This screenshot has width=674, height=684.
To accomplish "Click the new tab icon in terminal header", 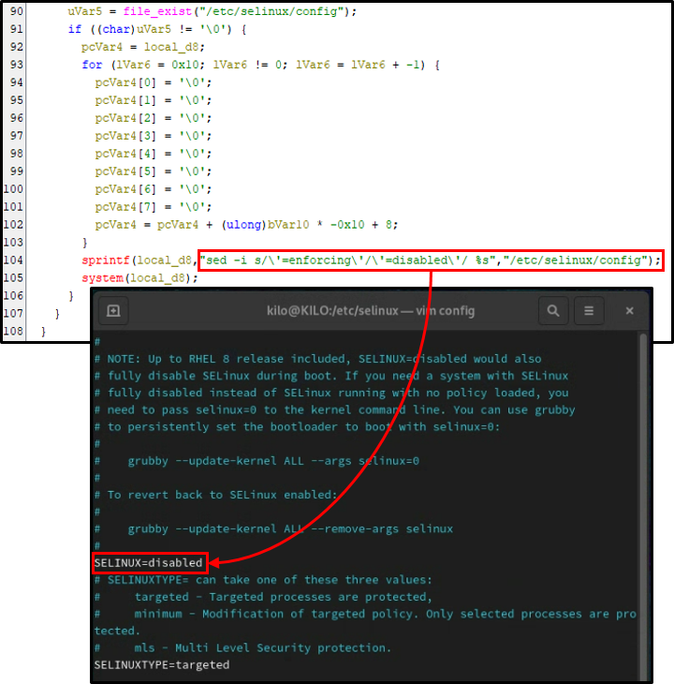I will click(113, 310).
